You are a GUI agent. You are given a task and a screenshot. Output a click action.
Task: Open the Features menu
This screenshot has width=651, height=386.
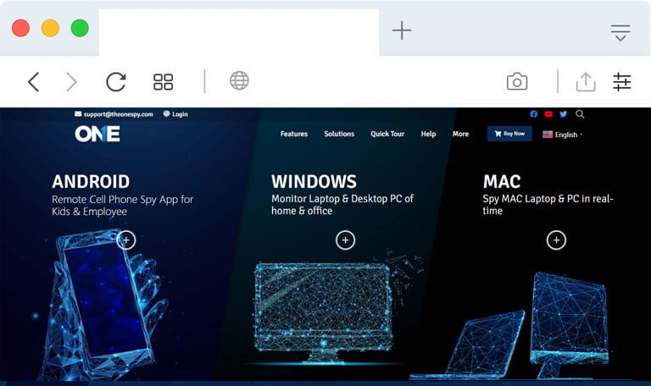(x=294, y=134)
